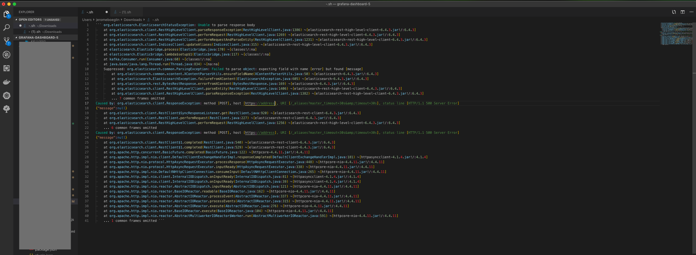Click the window title '-.sh — grafana-dashboard-5'
The image size is (696, 255).
(x=348, y=4)
